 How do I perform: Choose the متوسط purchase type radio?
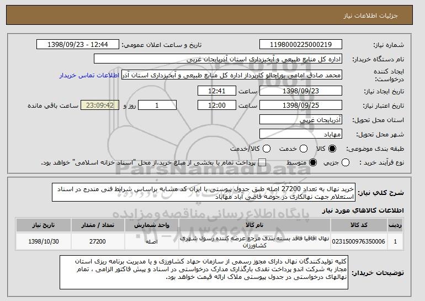(313, 163)
